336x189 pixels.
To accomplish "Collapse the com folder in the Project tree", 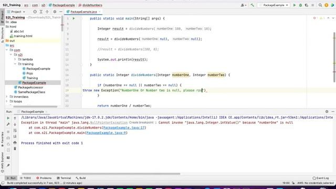I will 7,50.
